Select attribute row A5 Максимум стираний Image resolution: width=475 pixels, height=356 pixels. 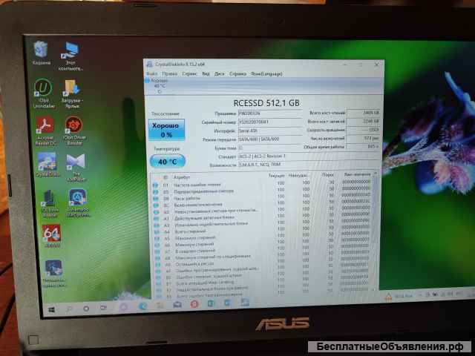[262, 237]
